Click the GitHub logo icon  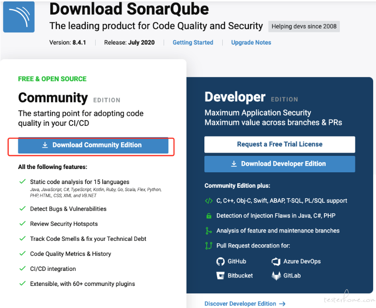point(220,262)
